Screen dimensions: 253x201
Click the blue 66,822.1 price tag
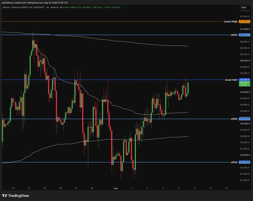tap(244, 35)
